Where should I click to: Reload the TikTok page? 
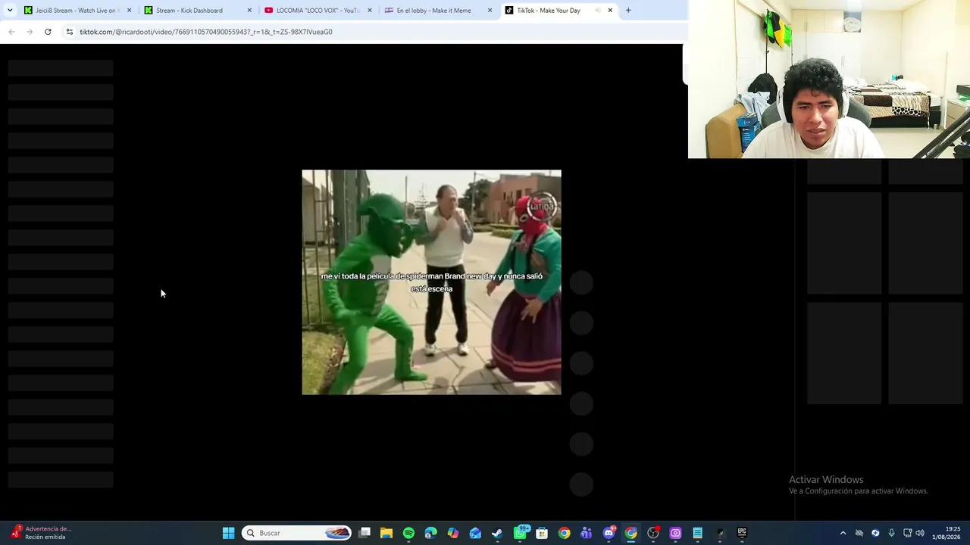coord(48,32)
